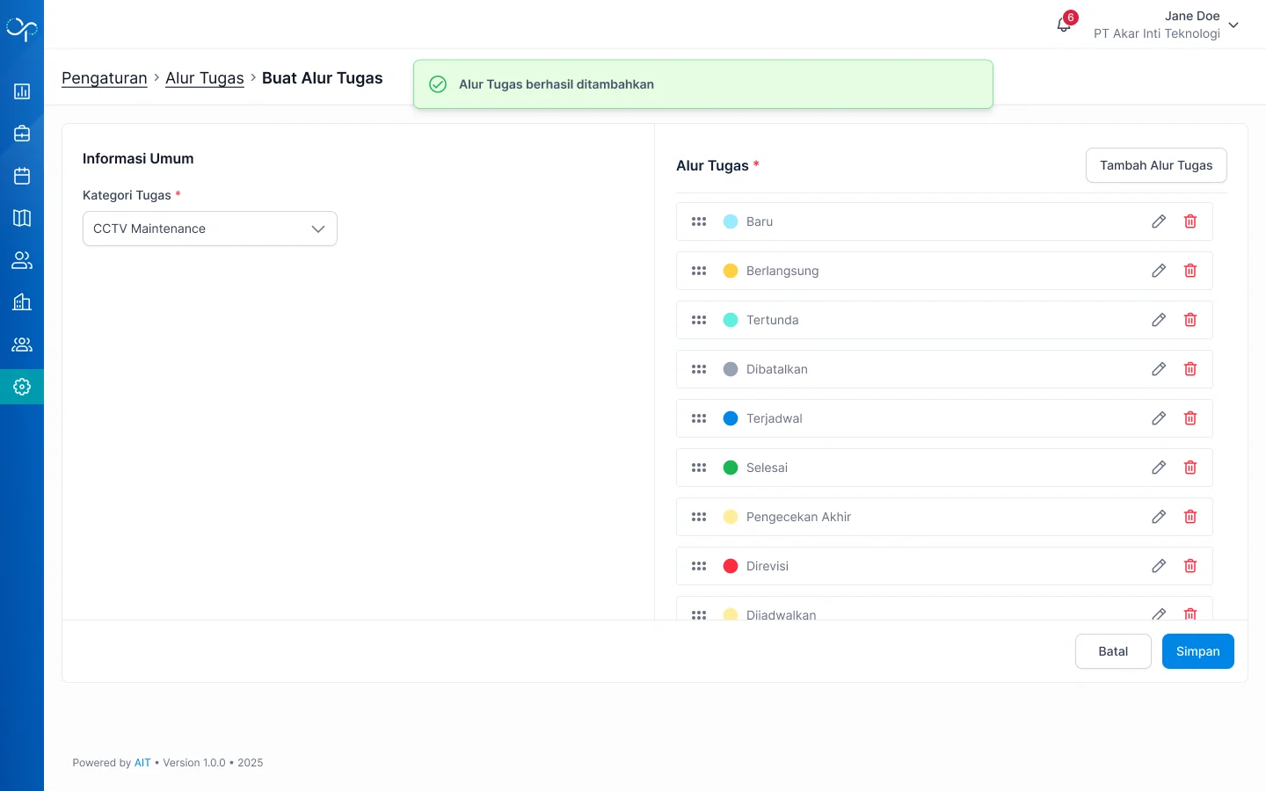
Task: Open the team group icon in sidebar
Action: click(x=22, y=345)
